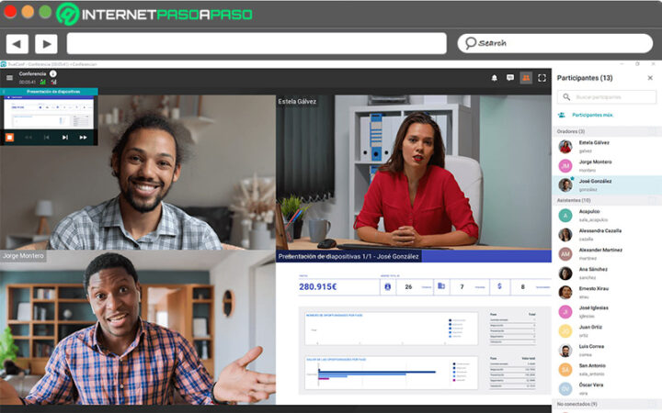The height and width of the screenshot is (413, 662).
Task: Select Estela Gálvez in participants list
Action: [606, 147]
